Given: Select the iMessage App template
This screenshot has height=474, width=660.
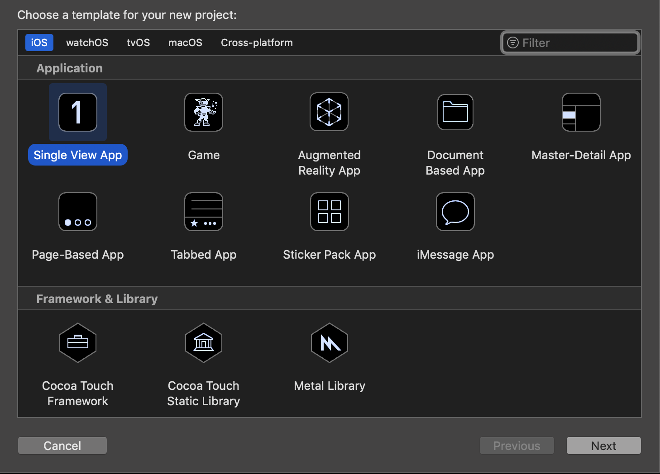Looking at the screenshot, I should click(x=455, y=212).
